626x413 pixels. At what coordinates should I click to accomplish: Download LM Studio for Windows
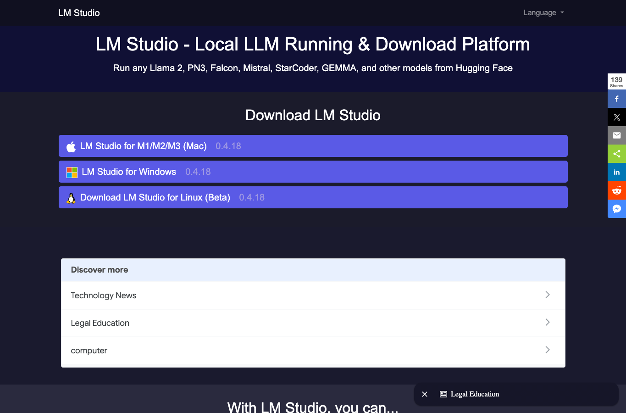(313, 172)
